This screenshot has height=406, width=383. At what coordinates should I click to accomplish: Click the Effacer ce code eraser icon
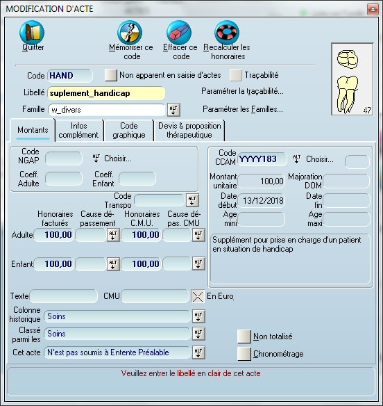tap(179, 33)
